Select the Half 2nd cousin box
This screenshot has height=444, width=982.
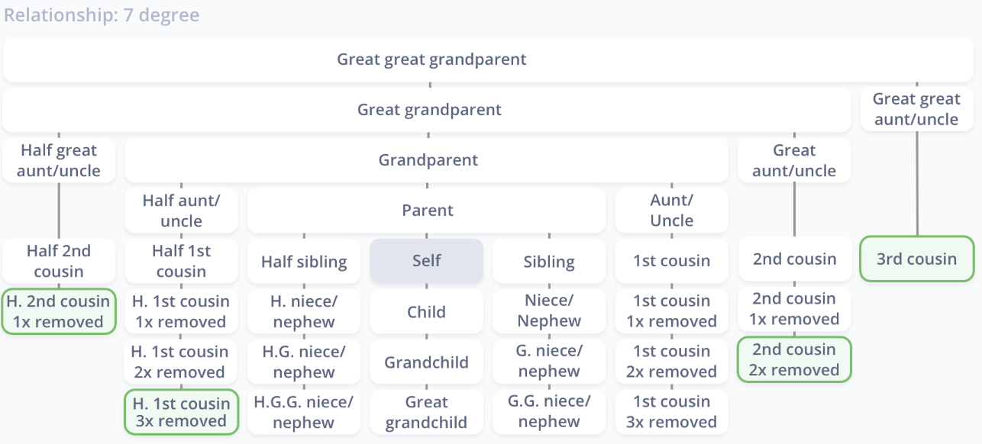click(x=59, y=261)
